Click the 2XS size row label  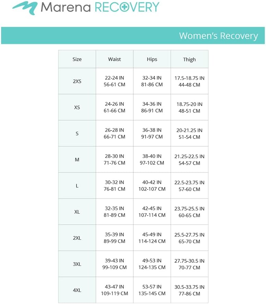click(77, 81)
